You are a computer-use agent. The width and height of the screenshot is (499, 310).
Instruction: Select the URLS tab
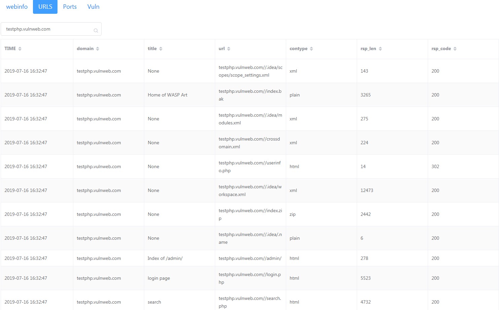[x=45, y=7]
